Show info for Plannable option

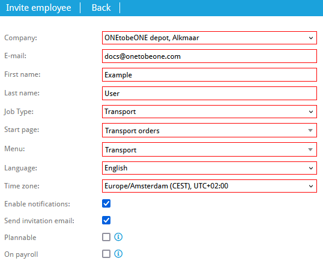tap(118, 237)
